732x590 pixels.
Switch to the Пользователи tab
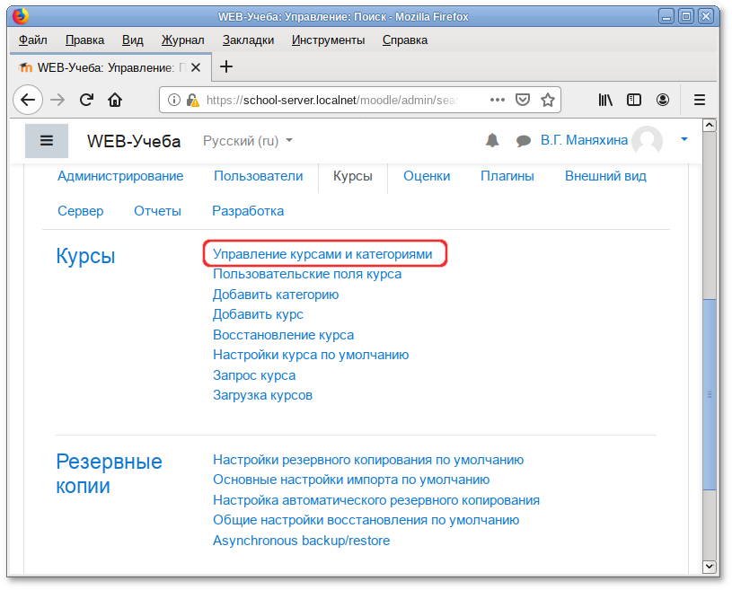click(258, 176)
